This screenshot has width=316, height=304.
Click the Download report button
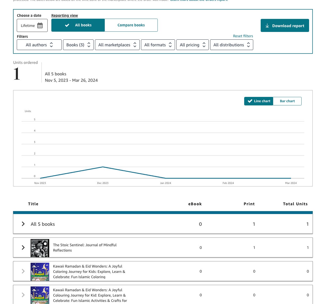point(285,25)
